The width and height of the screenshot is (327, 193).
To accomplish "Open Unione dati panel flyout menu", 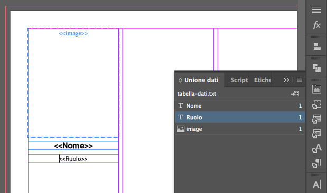I will click(x=300, y=80).
